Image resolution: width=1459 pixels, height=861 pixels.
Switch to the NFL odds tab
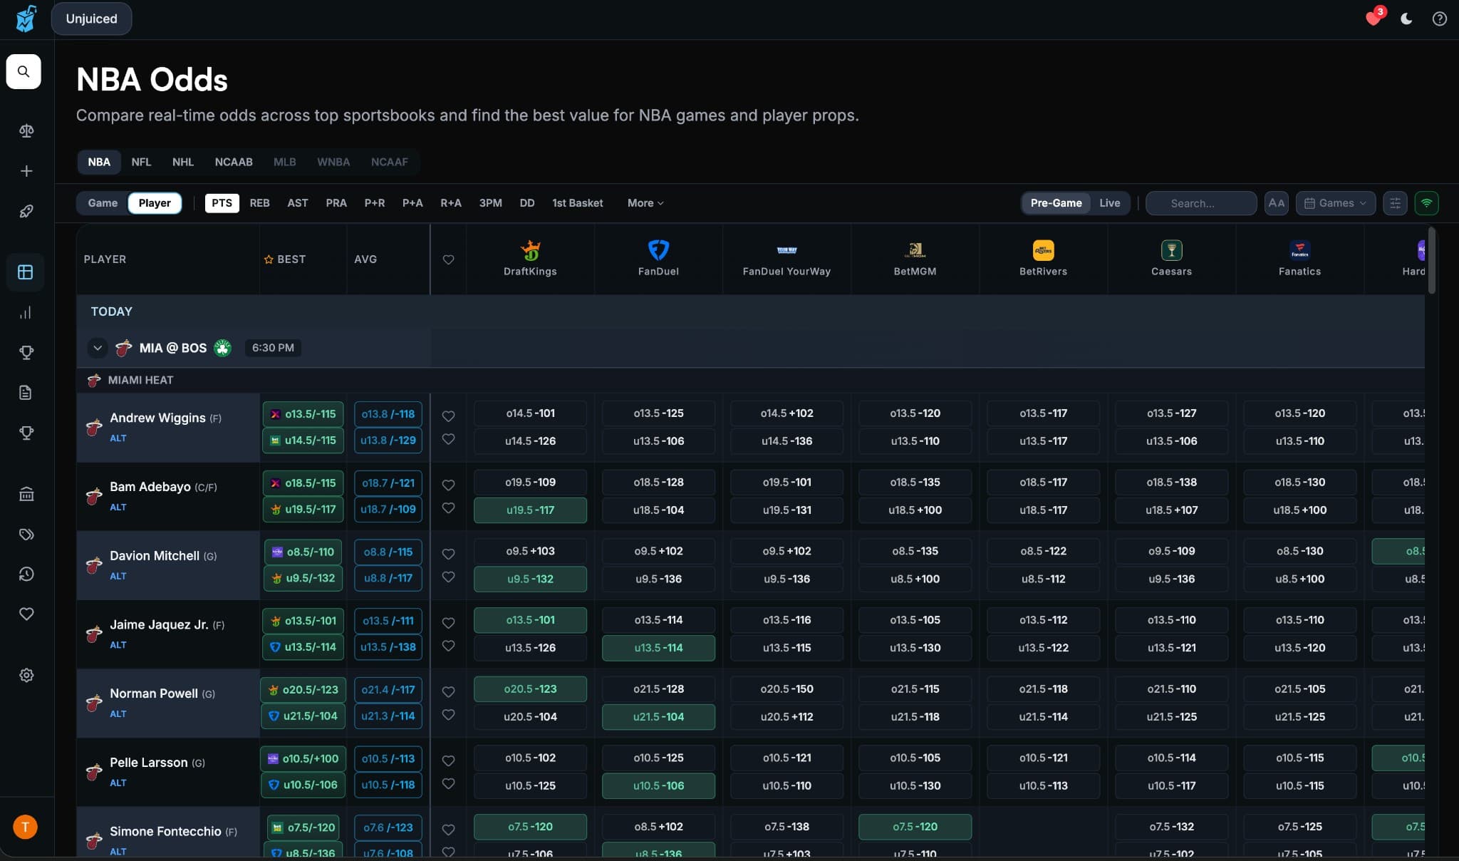click(141, 162)
